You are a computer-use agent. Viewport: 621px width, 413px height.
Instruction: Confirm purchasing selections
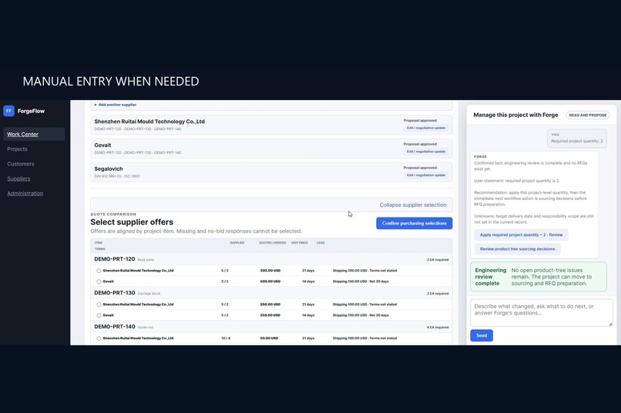(x=415, y=223)
